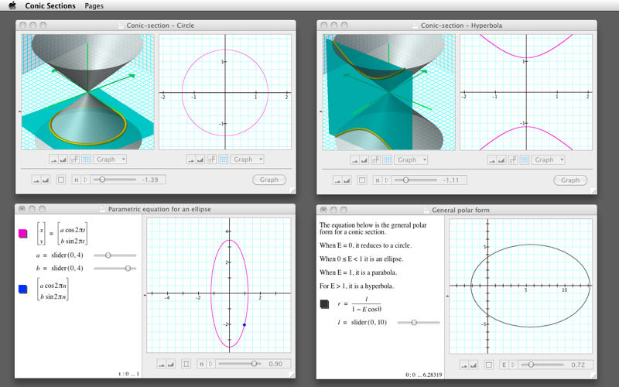Click the n slider handle in Circle window
Image resolution: width=619 pixels, height=387 pixels.
pos(102,180)
